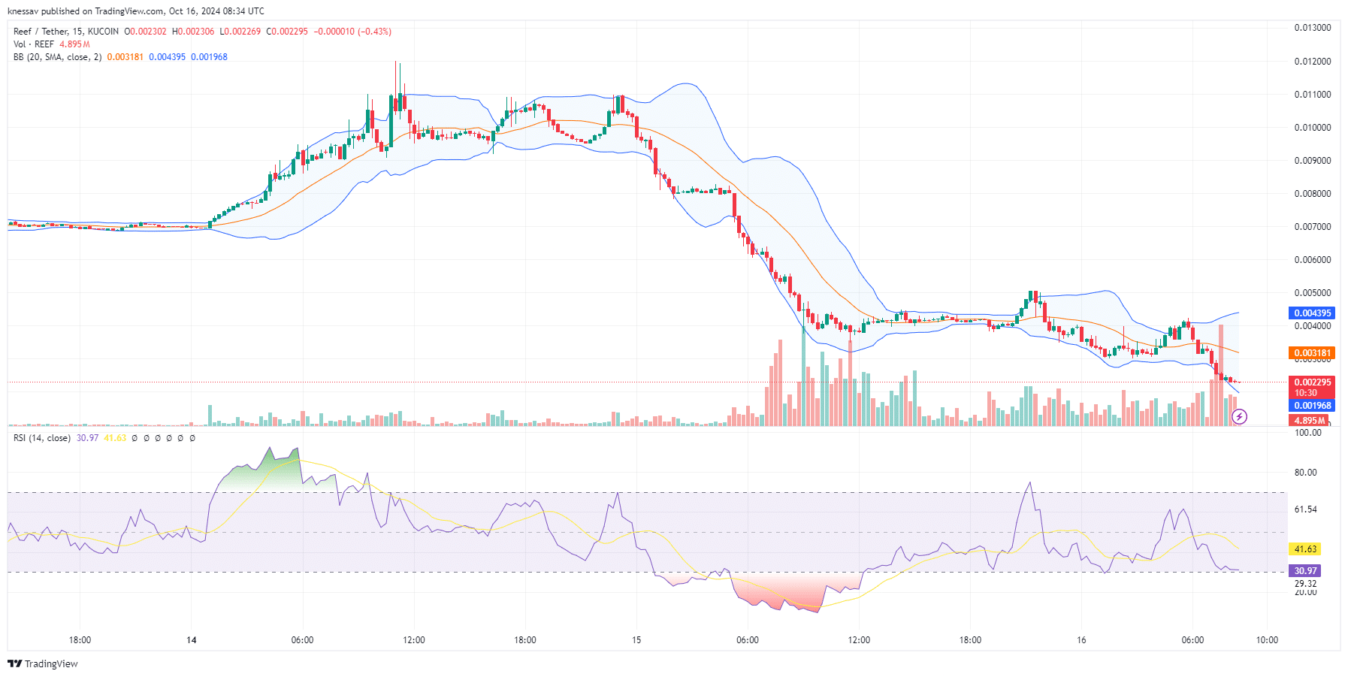Click the 0.013000 price axis tick
Viewport: 1348px width, 677px height.
tap(1312, 28)
